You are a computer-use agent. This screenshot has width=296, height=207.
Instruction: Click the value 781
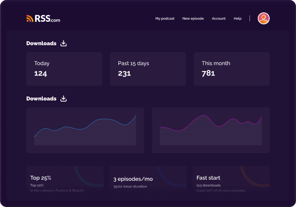[x=208, y=73]
